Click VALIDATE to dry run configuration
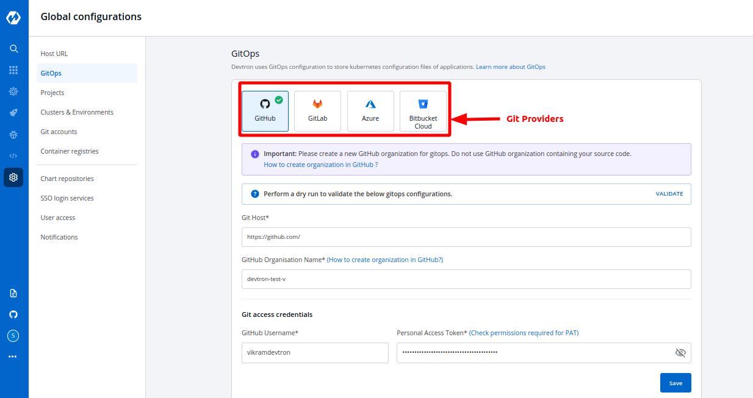The height and width of the screenshot is (398, 753). [669, 194]
